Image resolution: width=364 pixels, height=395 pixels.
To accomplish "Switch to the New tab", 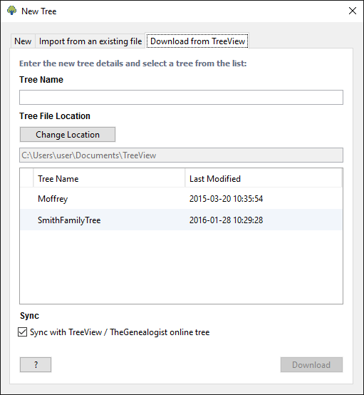I will point(23,41).
